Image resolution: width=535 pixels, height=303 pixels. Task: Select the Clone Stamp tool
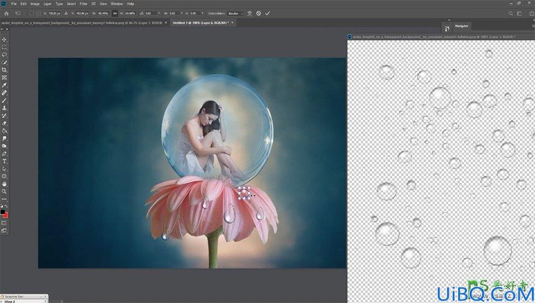[x=4, y=108]
